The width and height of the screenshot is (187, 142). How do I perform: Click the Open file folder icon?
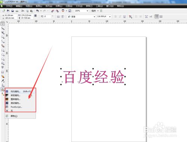pyautogui.click(x=8, y=11)
